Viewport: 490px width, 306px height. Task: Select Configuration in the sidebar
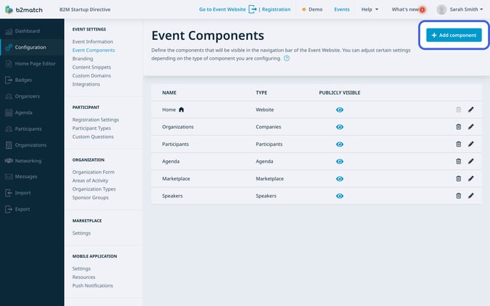click(x=31, y=47)
